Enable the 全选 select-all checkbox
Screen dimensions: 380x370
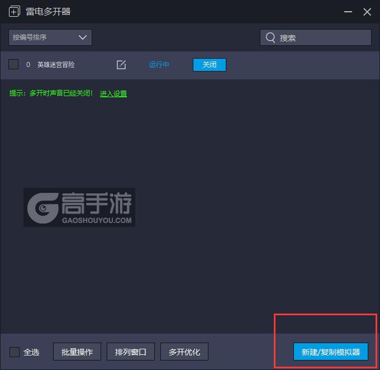(x=15, y=352)
